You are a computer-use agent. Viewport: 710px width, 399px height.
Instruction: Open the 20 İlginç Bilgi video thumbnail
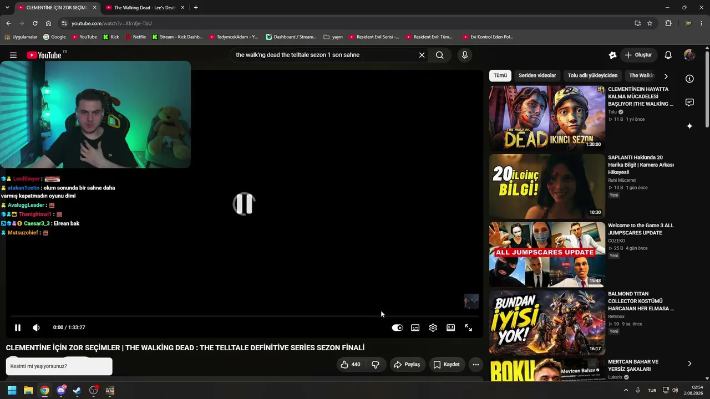547,186
